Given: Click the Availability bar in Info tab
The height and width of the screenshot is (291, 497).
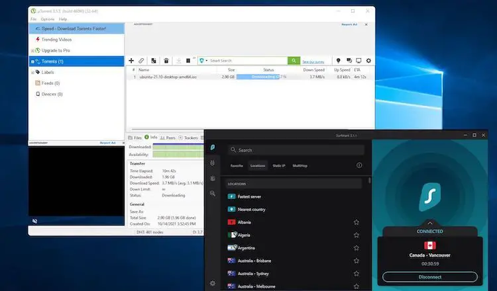Looking at the screenshot, I should click(x=178, y=154).
